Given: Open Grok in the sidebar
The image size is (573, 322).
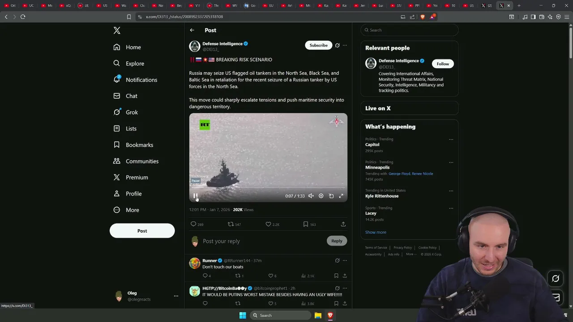Looking at the screenshot, I should click(x=126, y=112).
